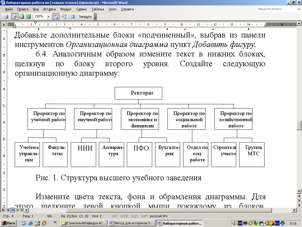Image resolution: width=302 pixels, height=227 pixels.
Task: Switch to Print Layout view icon
Action: [12, 210]
